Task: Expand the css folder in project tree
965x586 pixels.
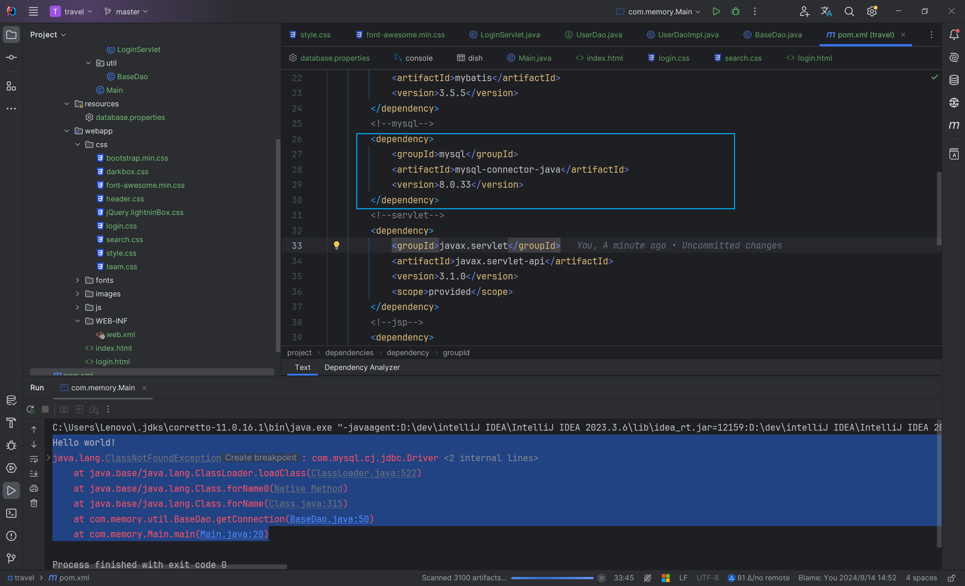Action: coord(78,144)
